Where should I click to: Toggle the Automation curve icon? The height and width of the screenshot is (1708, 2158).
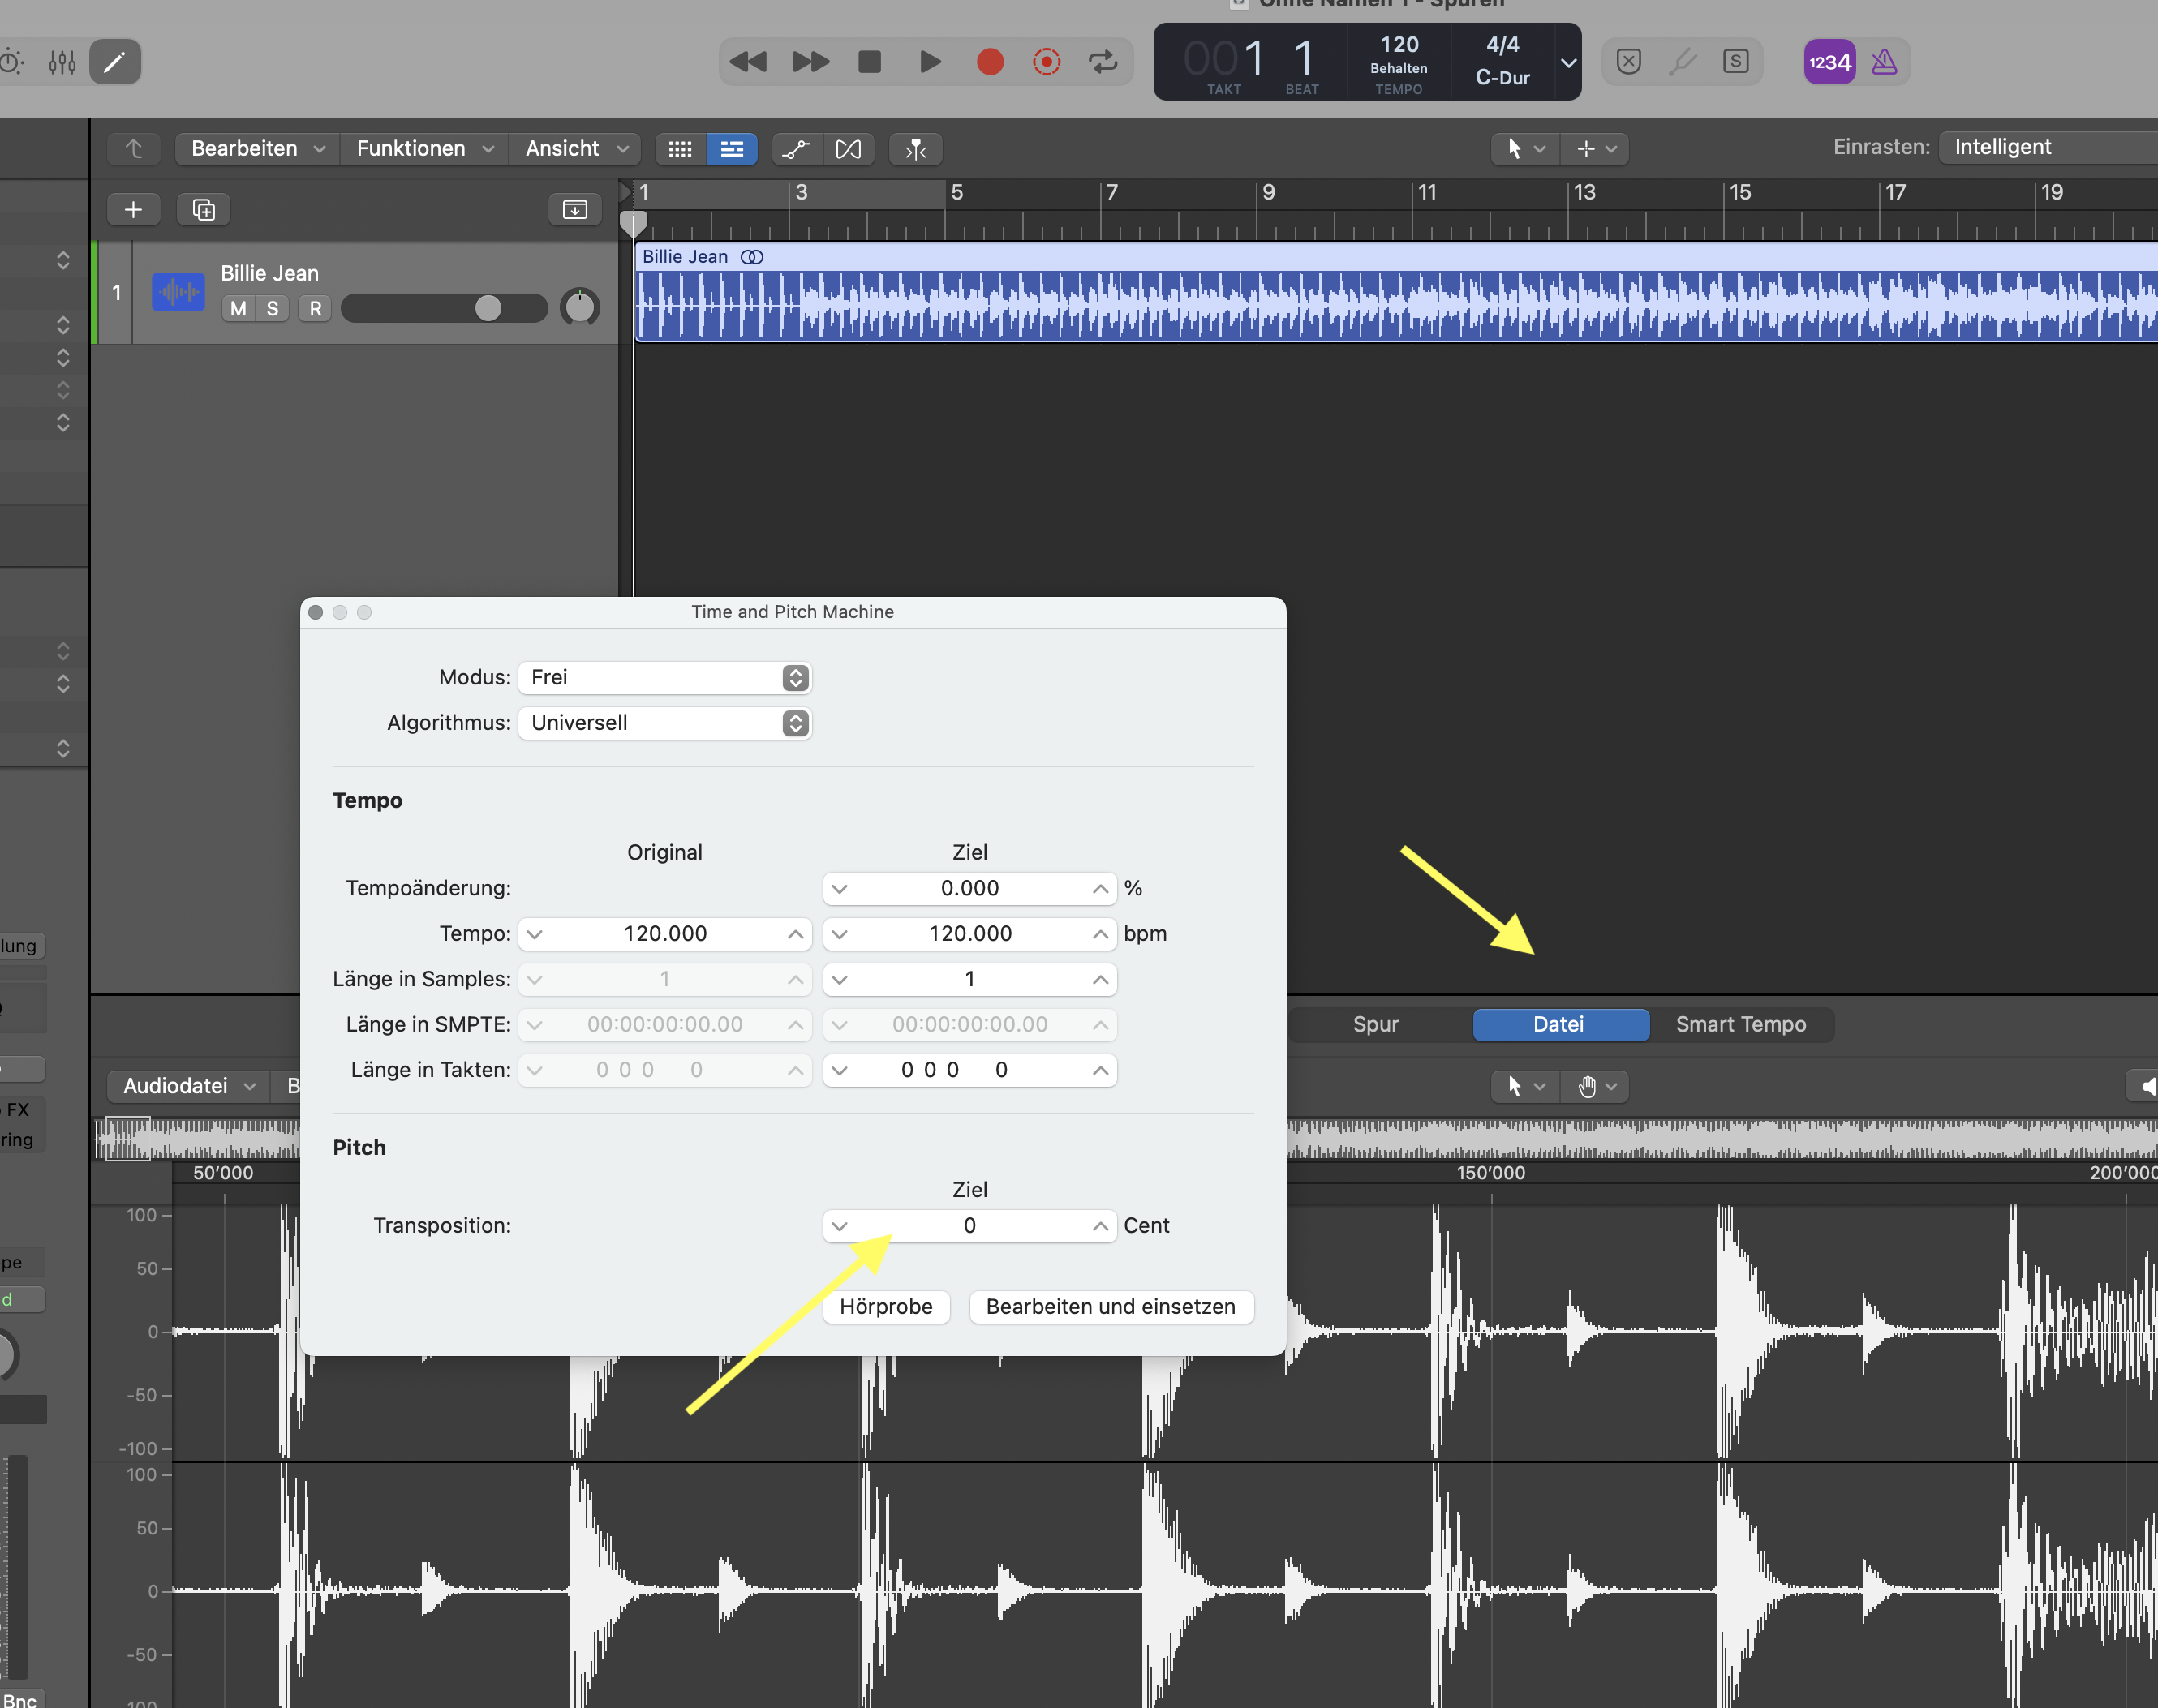pyautogui.click(x=797, y=149)
